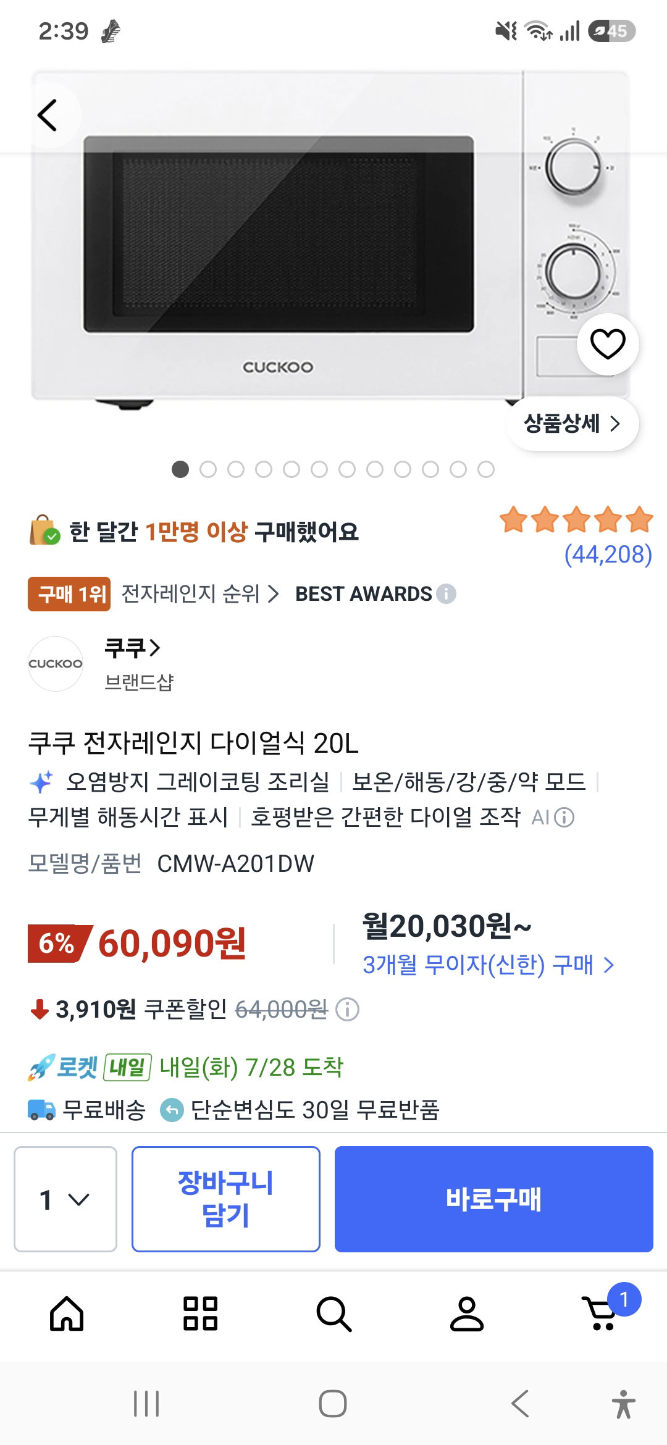Go to Home in bottom navigation
This screenshot has width=667, height=1445.
click(67, 1313)
